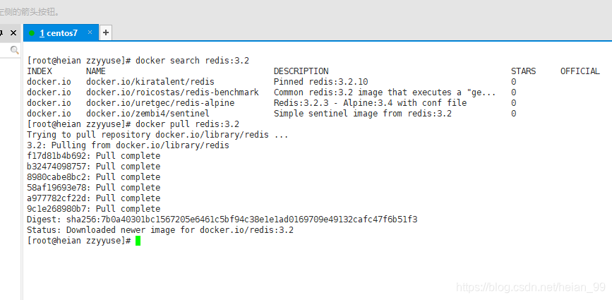
Task: Select docker.io/zembi4/sentinel entry text
Action: coord(148,114)
